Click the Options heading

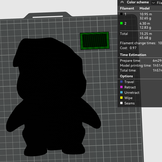pyautogui.click(x=127, y=76)
